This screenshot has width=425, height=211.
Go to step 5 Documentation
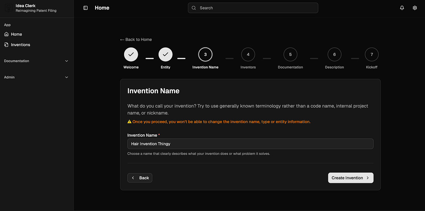tap(290, 55)
